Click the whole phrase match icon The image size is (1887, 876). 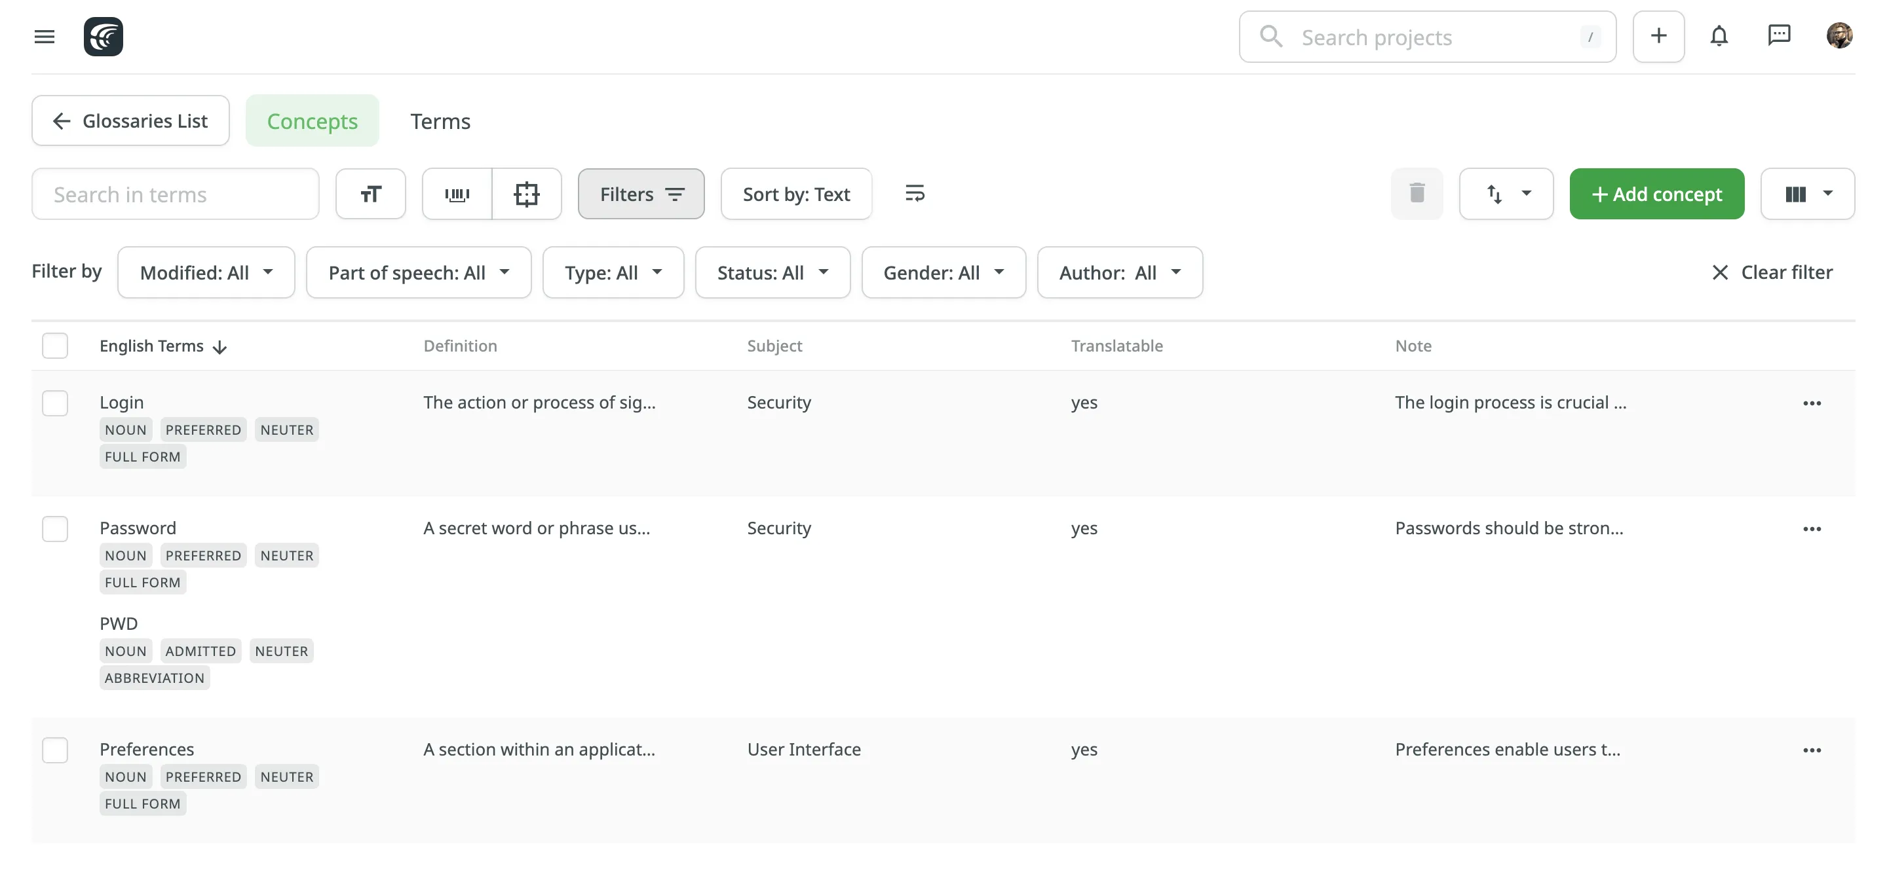coord(457,194)
